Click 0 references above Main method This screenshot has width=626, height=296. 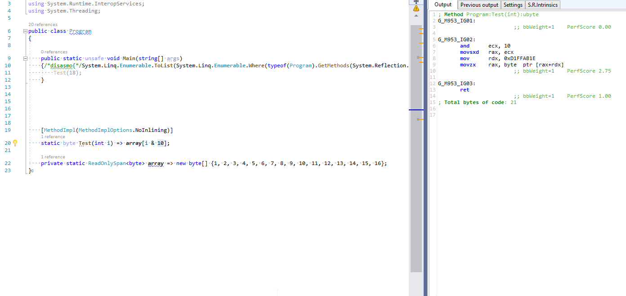point(54,52)
